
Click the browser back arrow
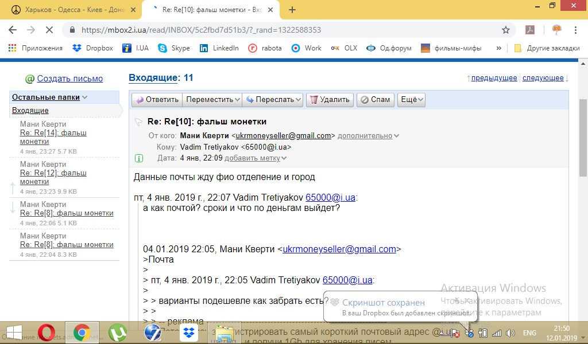pos(13,30)
